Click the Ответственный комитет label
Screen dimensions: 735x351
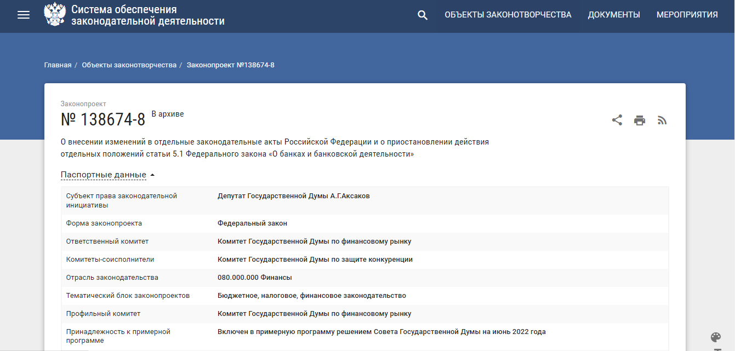(x=107, y=241)
